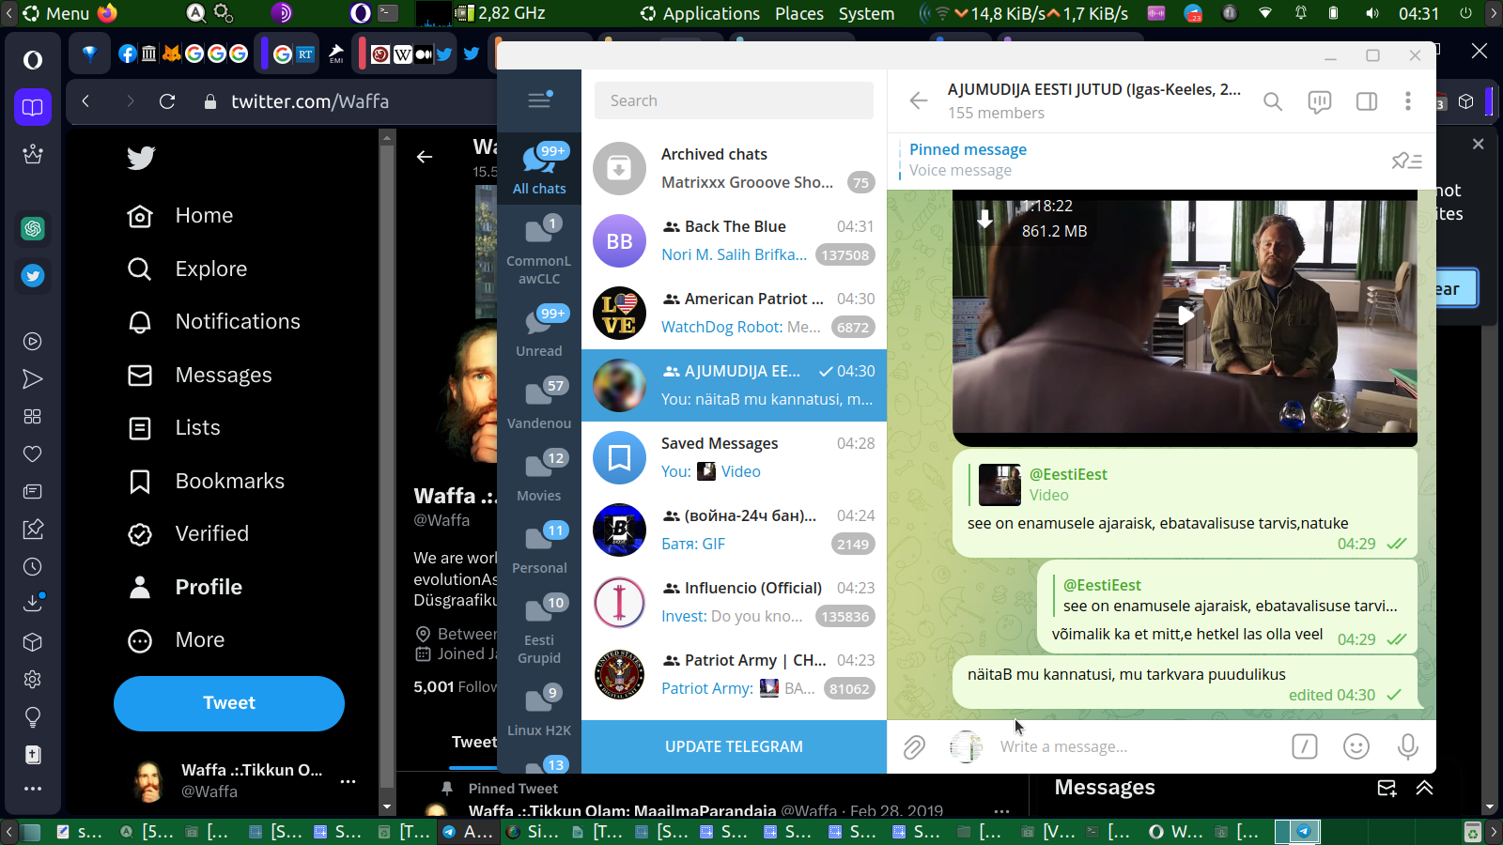Select the Eesti Grupid folder
Image resolution: width=1503 pixels, height=845 pixels.
pyautogui.click(x=539, y=628)
